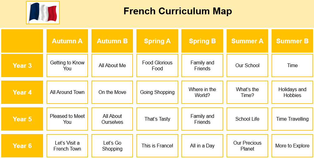Click the This is France! cell

point(157,146)
